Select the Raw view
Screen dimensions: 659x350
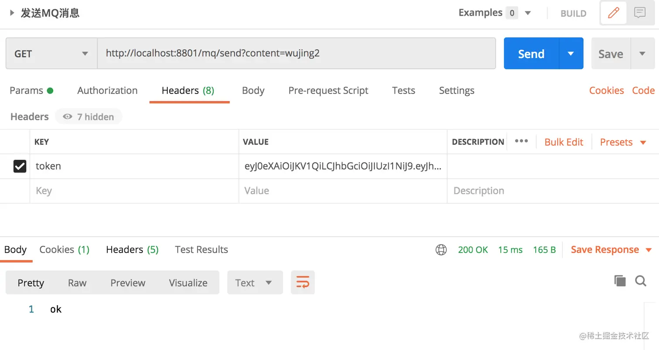point(77,282)
